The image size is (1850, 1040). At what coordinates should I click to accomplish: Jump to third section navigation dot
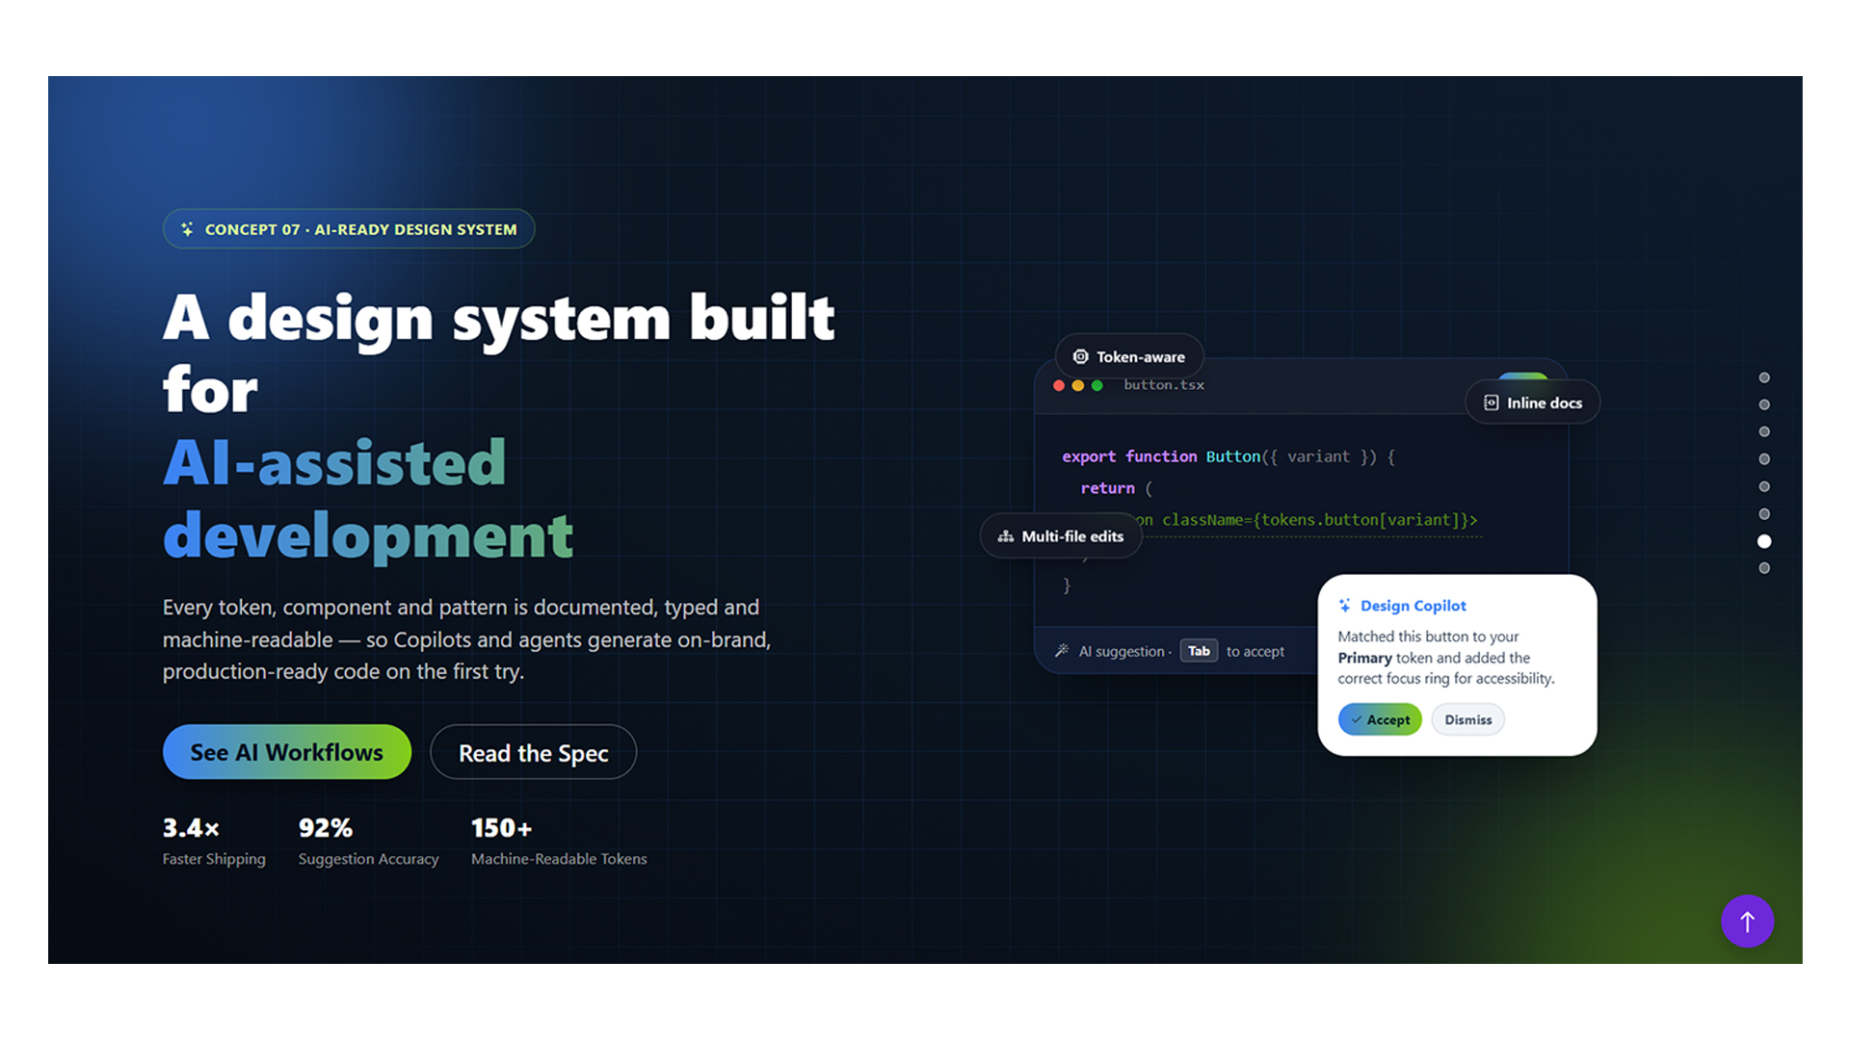[1764, 431]
